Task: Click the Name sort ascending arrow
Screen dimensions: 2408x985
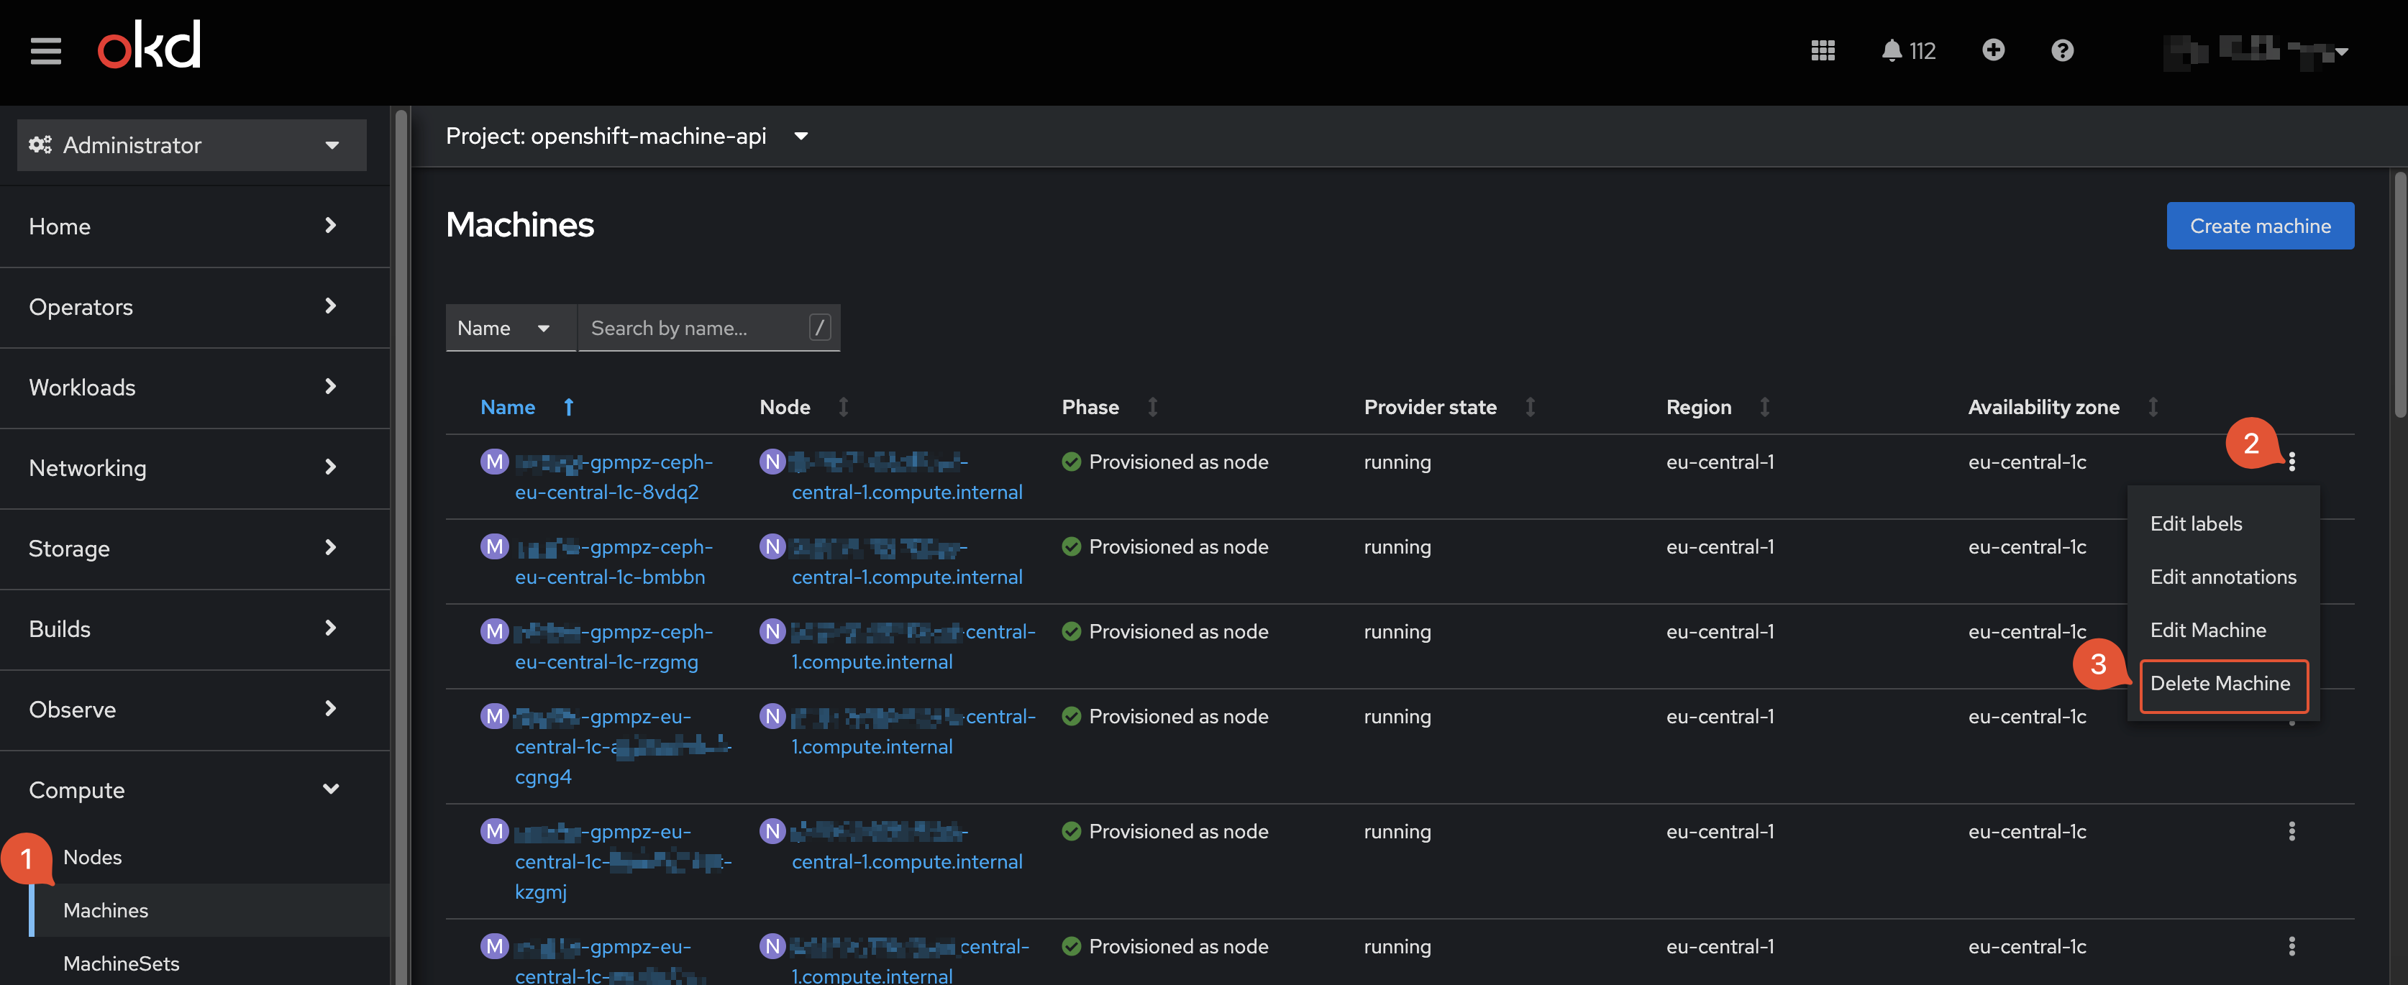Action: tap(568, 408)
